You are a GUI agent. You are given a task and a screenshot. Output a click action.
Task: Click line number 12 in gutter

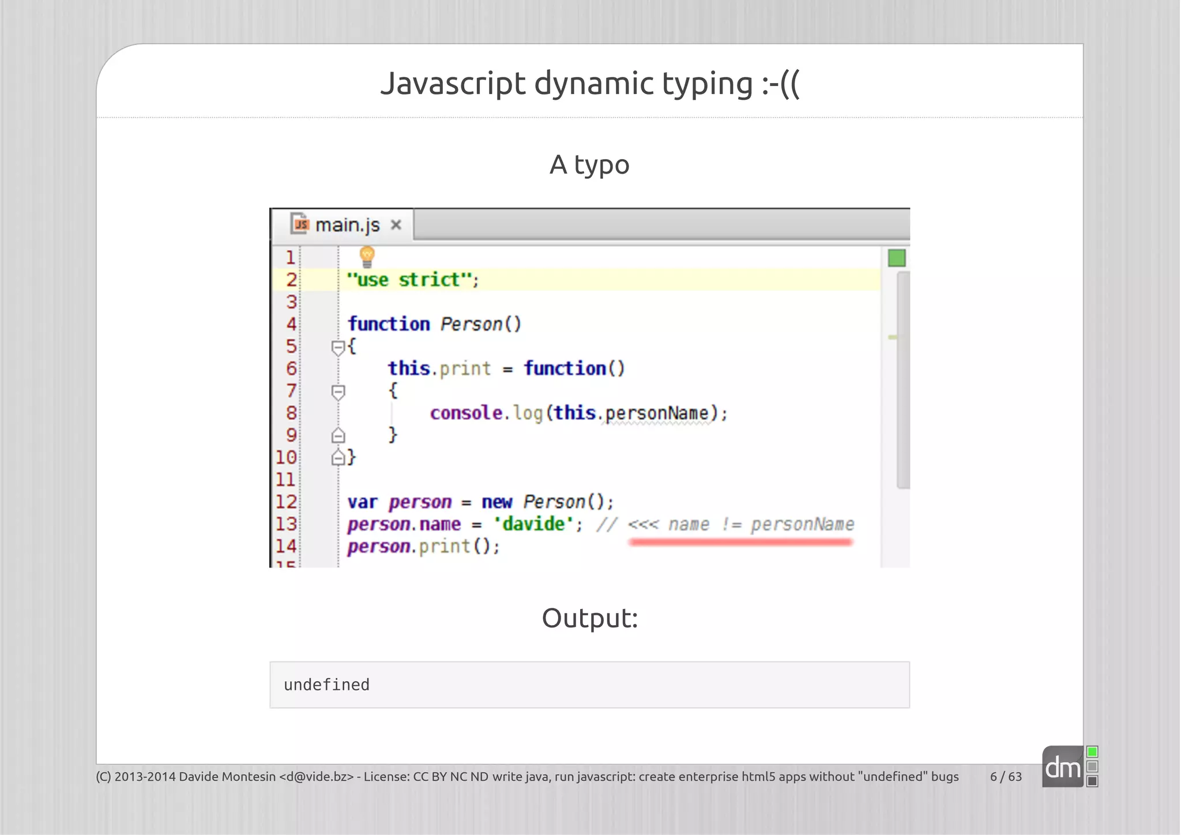pyautogui.click(x=286, y=502)
